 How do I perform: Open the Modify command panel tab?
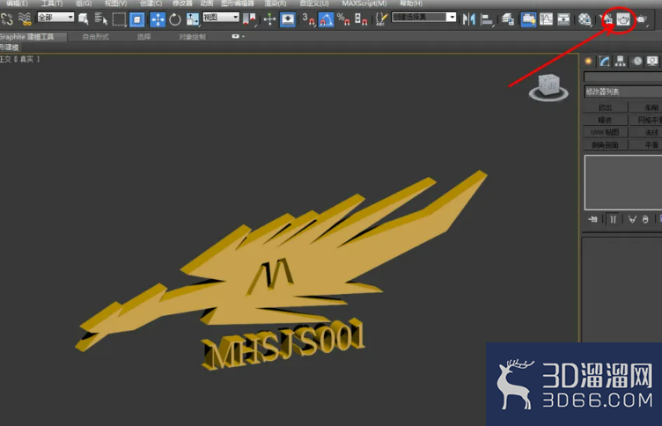[x=604, y=62]
